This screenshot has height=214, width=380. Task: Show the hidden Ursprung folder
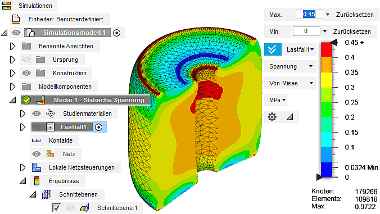coord(26,60)
